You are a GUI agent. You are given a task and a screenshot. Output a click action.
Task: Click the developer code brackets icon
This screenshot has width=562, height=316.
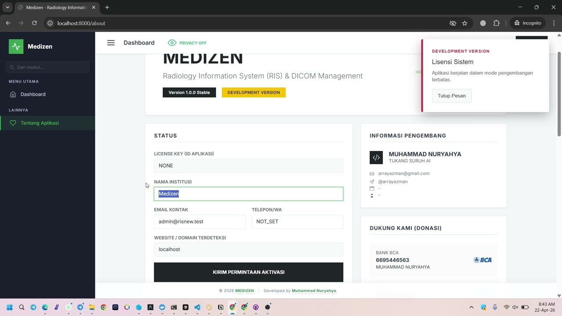coord(376,157)
